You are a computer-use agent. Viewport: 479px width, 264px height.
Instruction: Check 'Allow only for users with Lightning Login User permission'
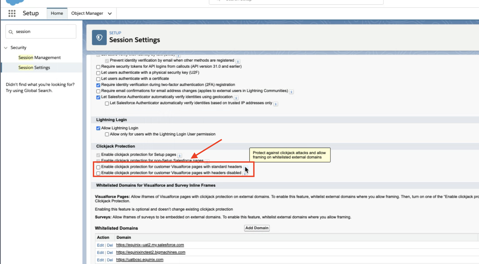click(x=107, y=134)
